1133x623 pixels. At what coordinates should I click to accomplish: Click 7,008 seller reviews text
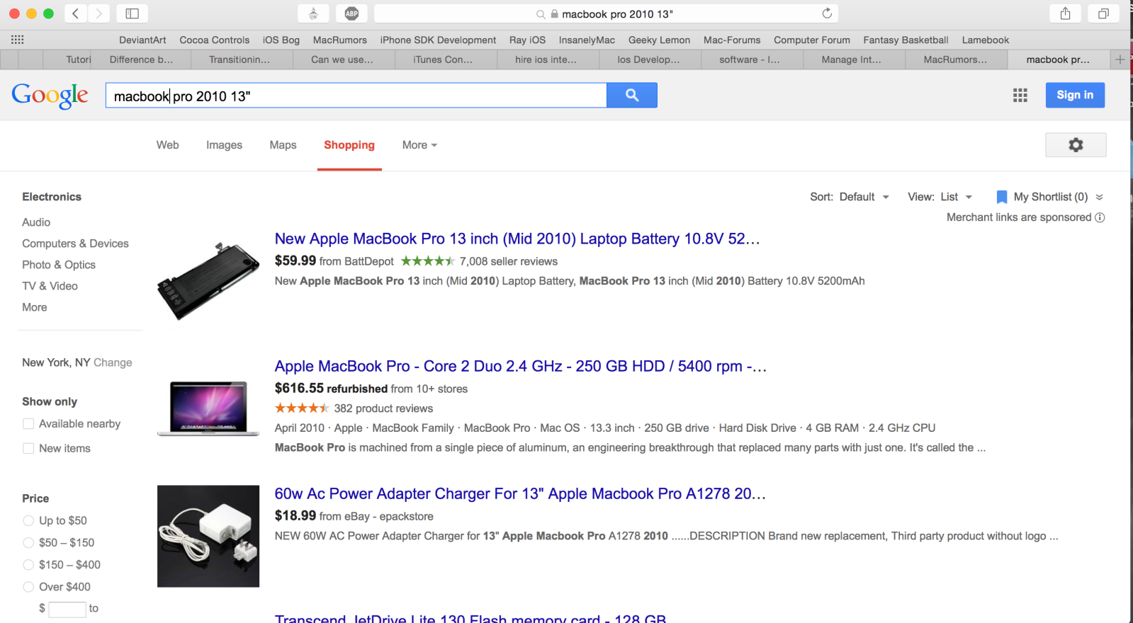[x=509, y=261]
